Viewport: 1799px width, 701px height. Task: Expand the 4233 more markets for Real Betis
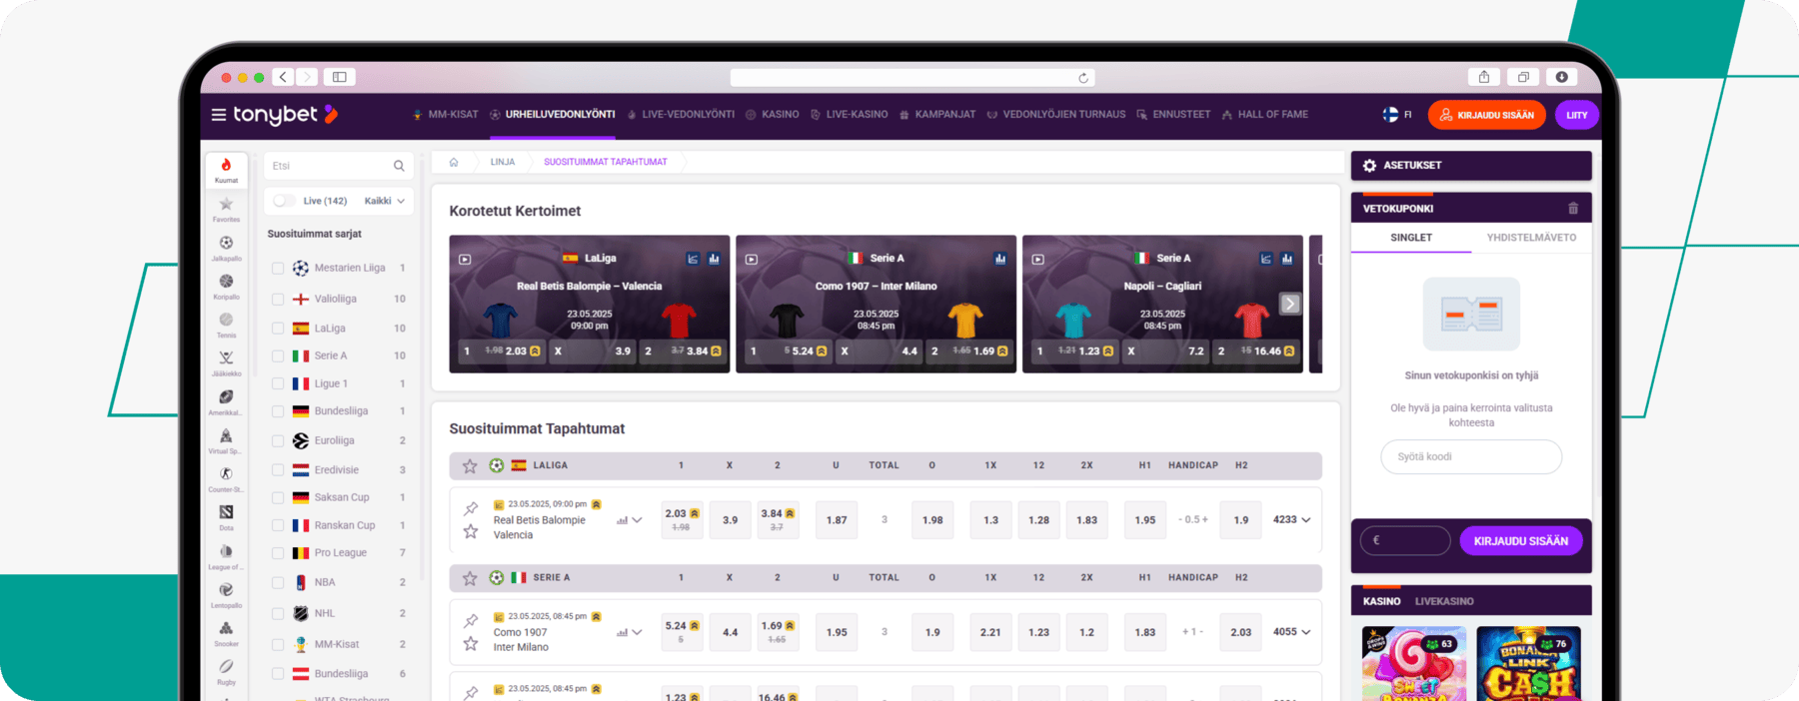point(1291,520)
